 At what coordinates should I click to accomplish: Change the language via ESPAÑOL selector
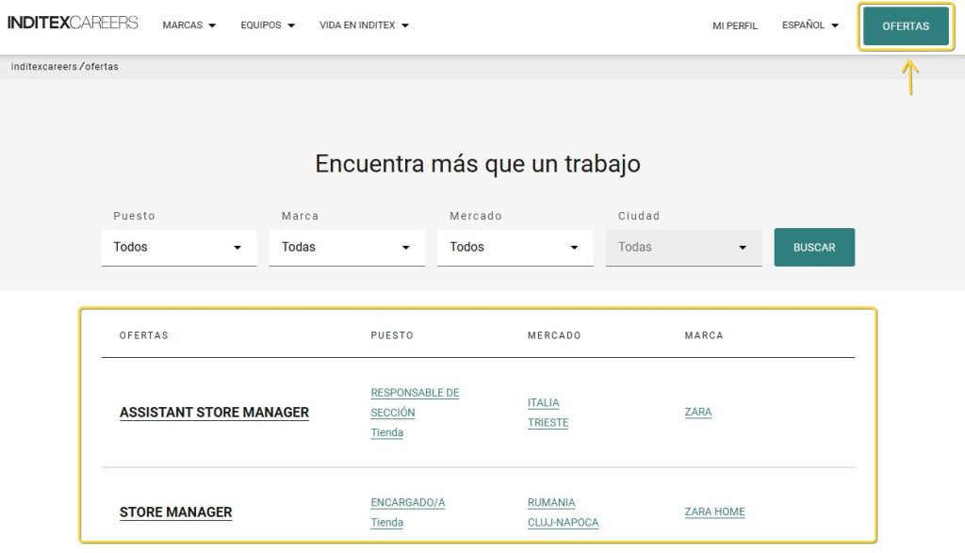coord(809,25)
